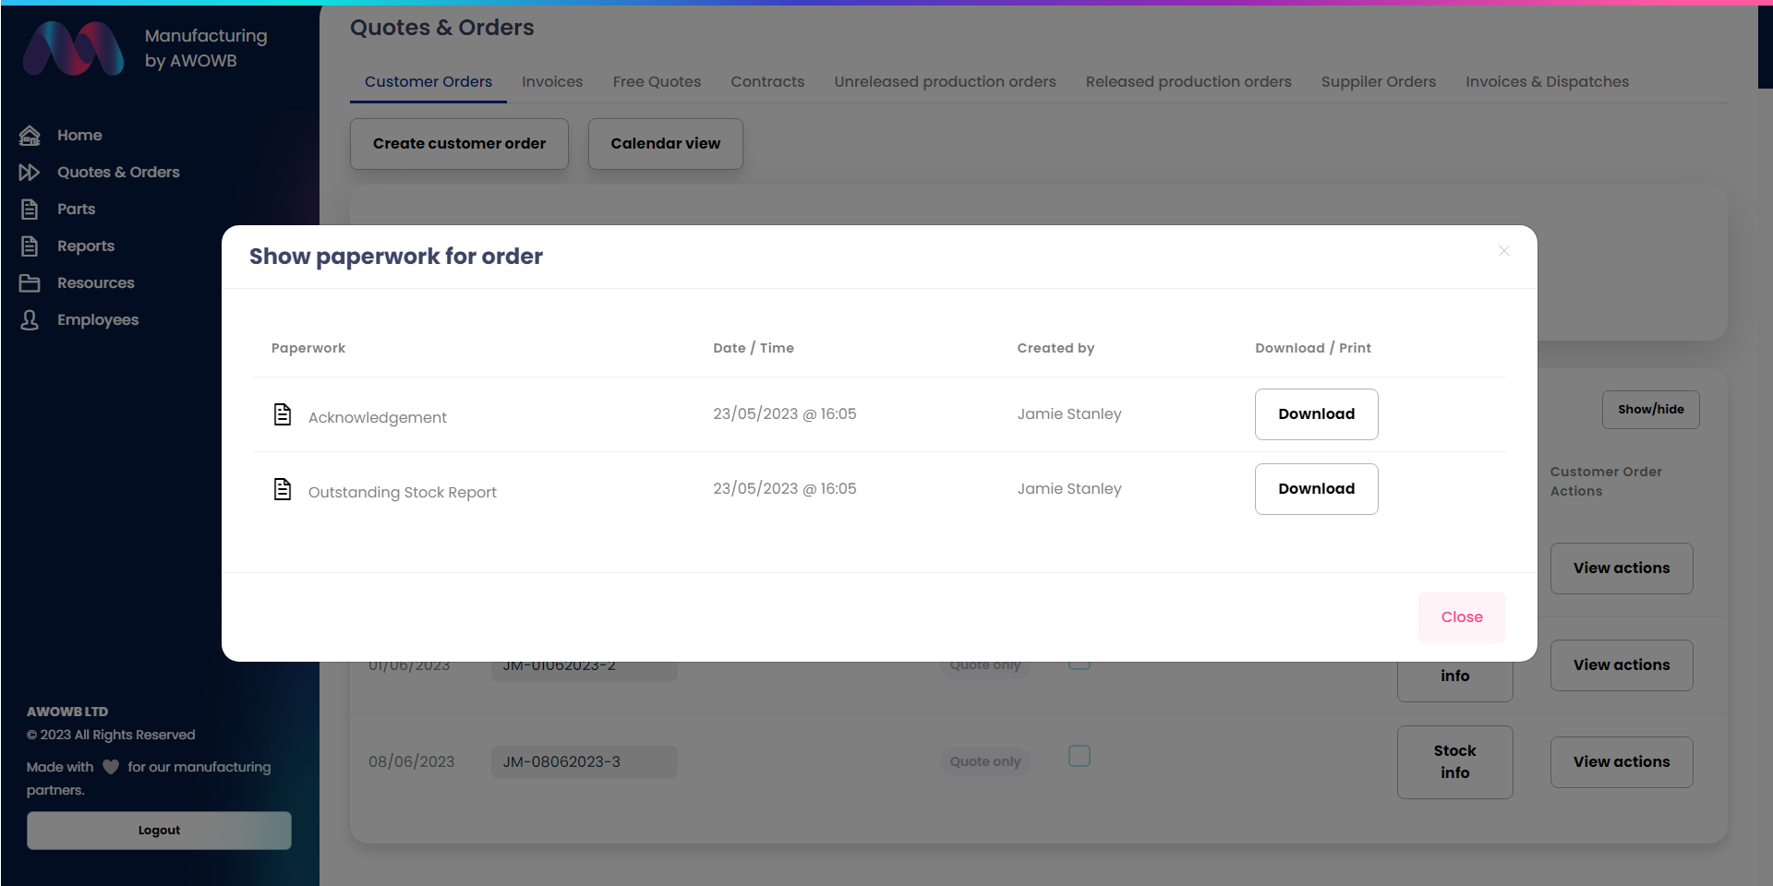Click the Parts document icon in sidebar
Screen dimensions: 1773x886
pos(30,210)
